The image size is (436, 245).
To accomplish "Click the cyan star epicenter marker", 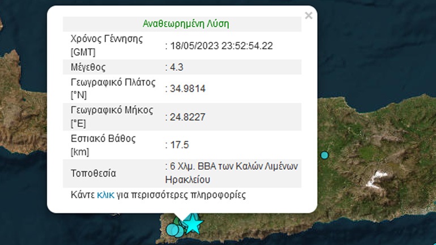I will pos(193,223).
